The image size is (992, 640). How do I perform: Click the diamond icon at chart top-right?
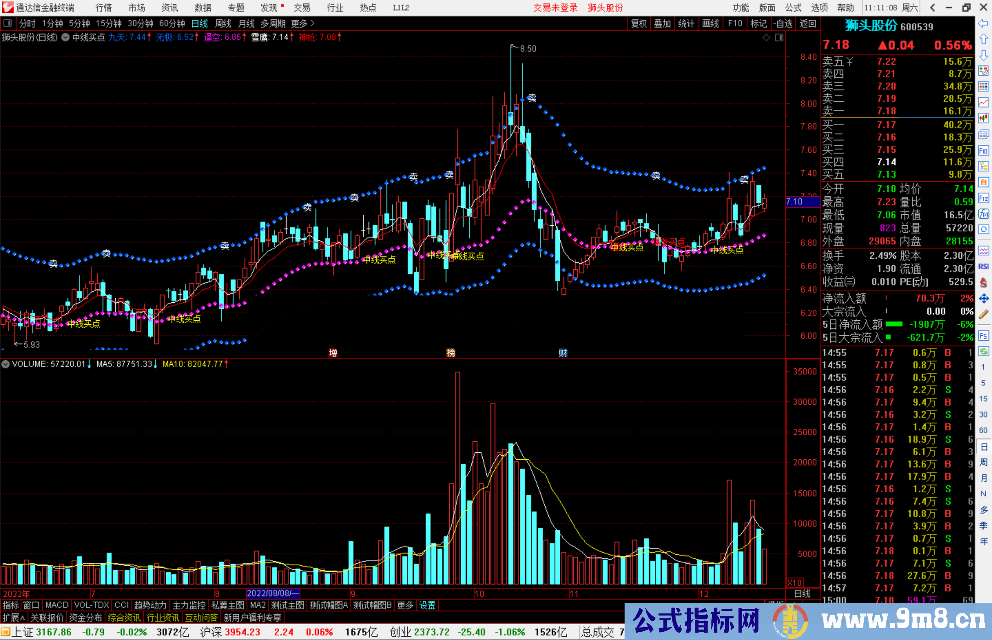766,38
